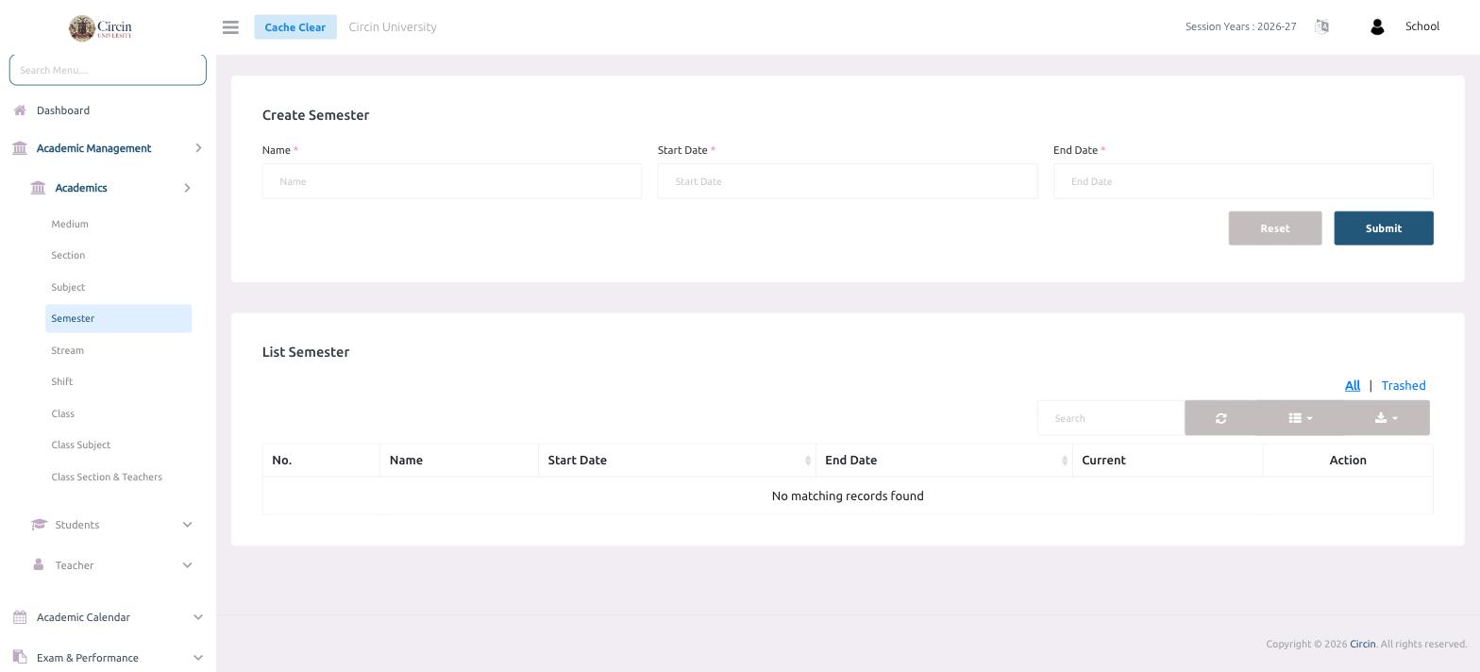This screenshot has width=1480, height=672.
Task: Click the Students graduation cap icon
Action: 39,525
